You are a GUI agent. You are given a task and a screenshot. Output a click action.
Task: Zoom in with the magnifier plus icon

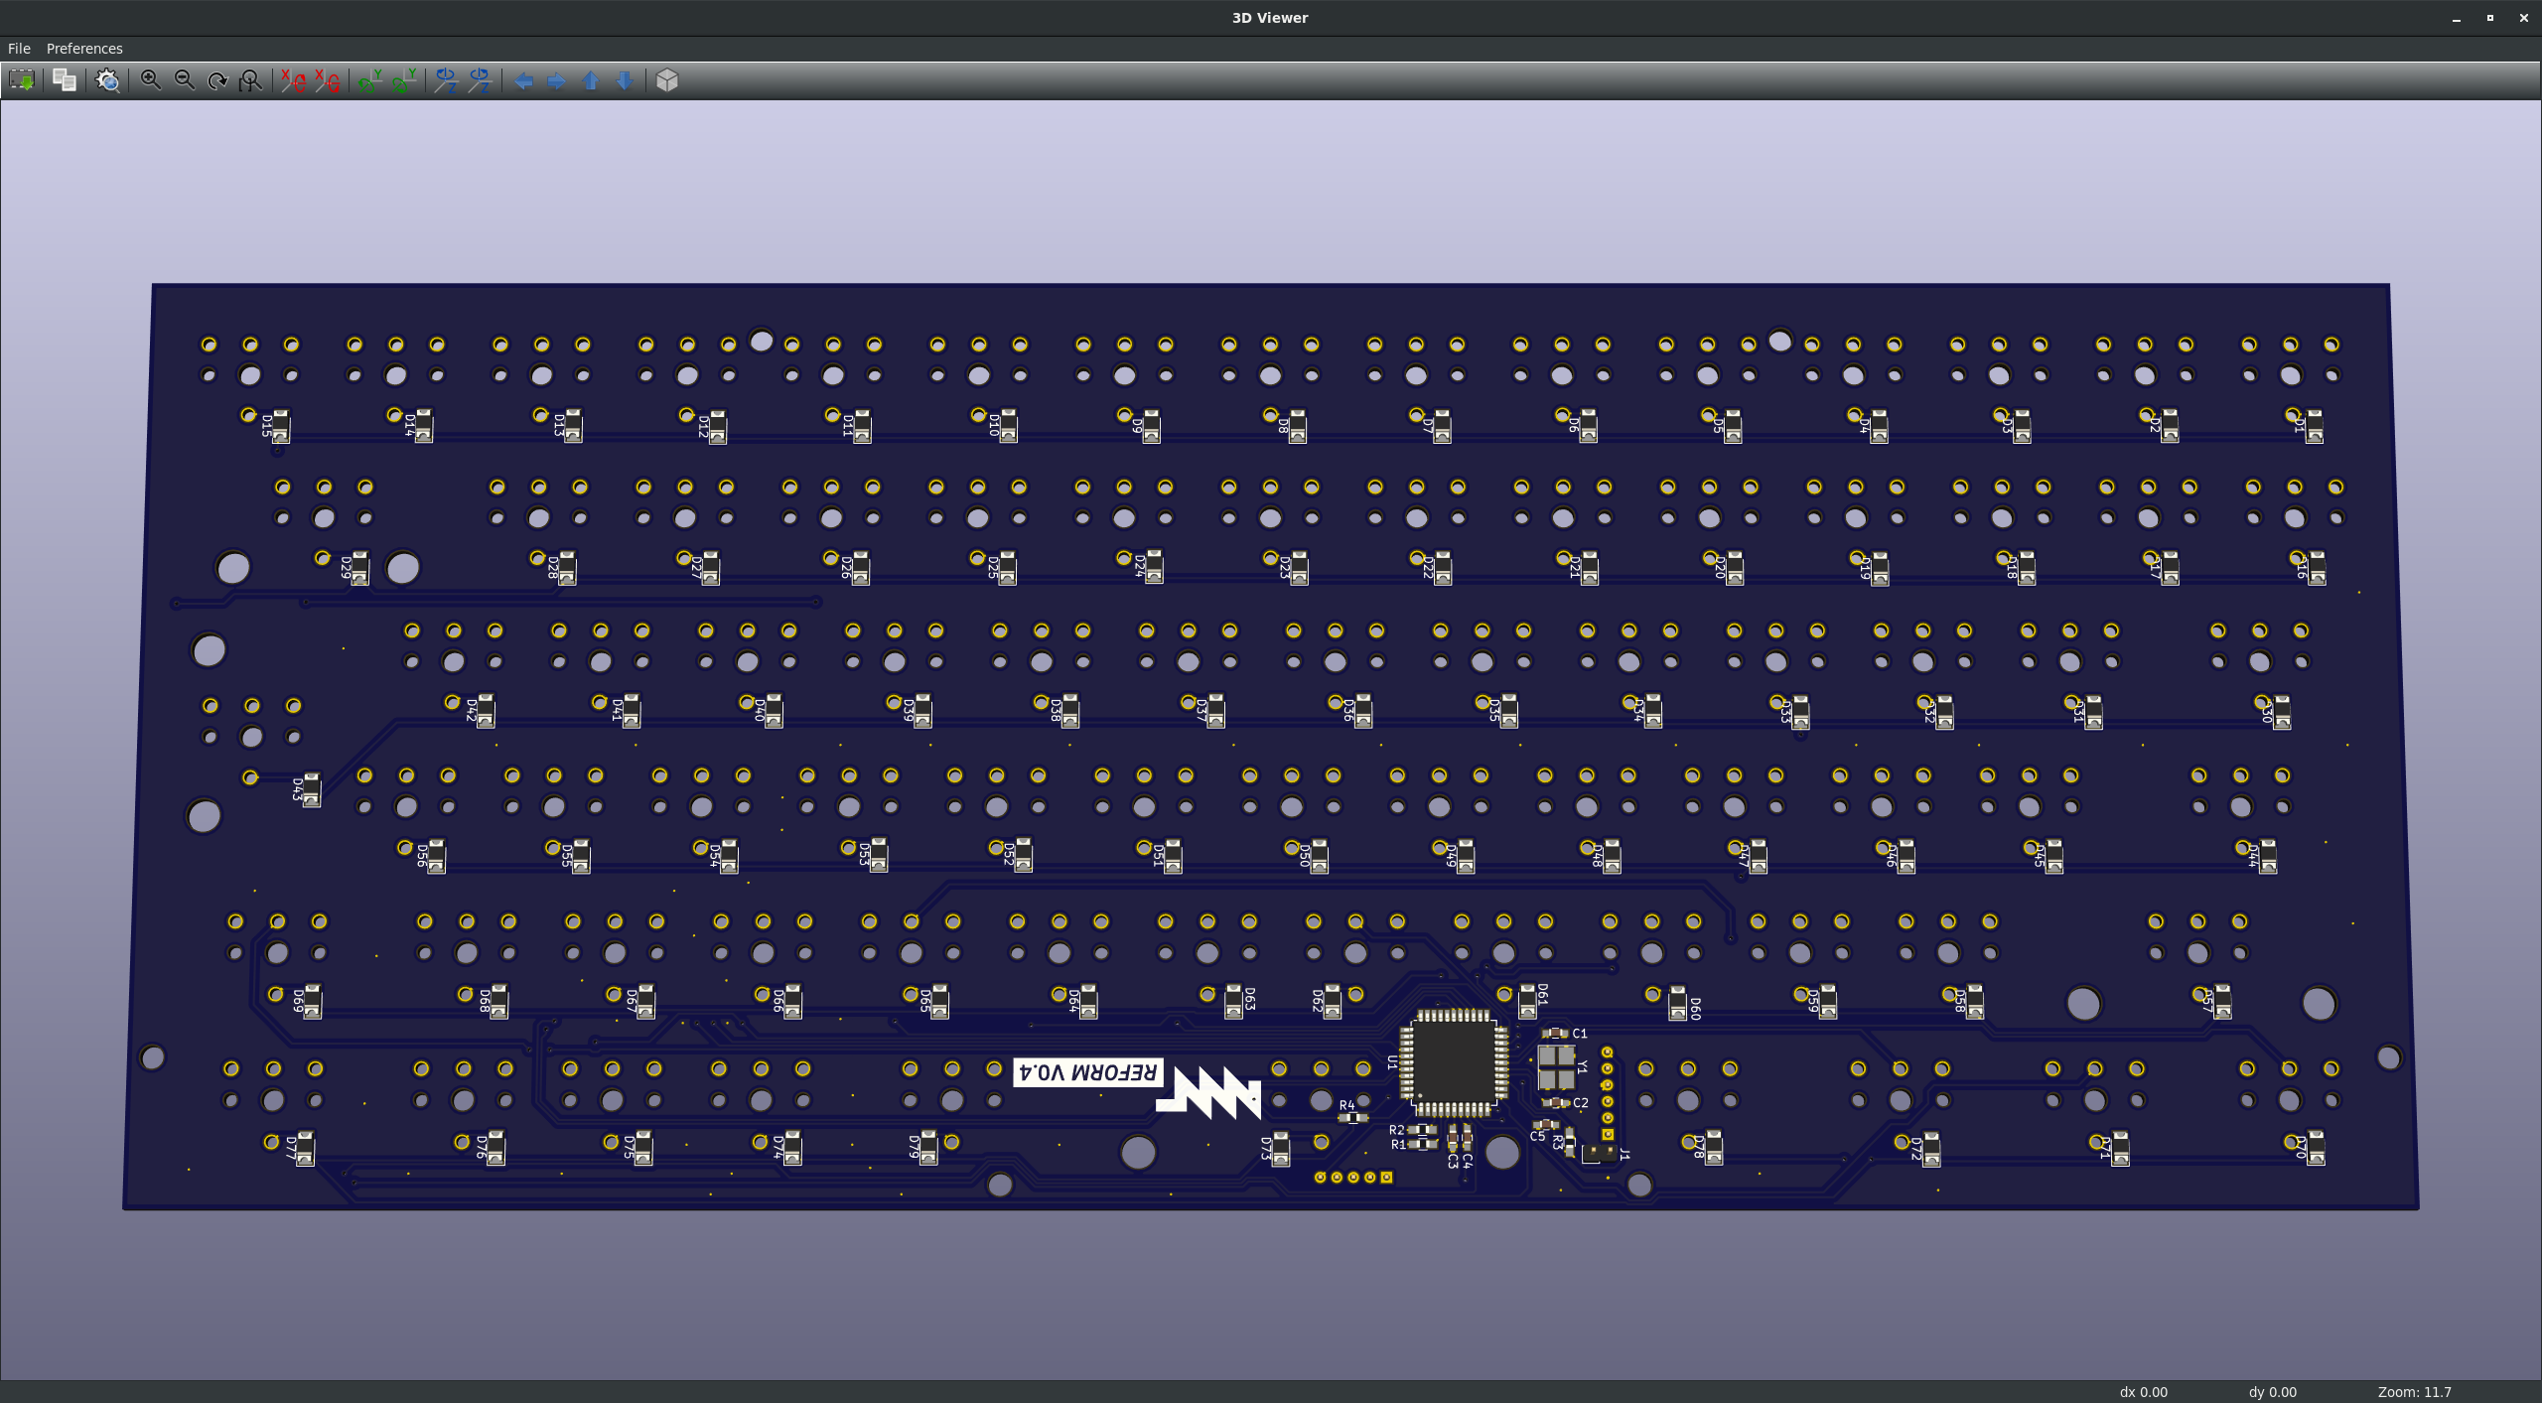pos(151,80)
